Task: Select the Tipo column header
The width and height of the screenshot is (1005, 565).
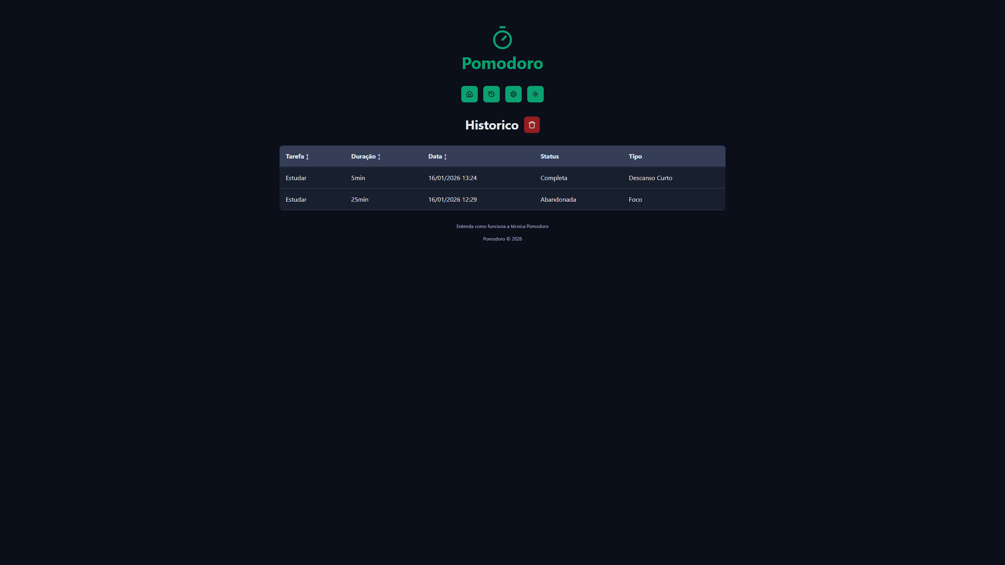Action: tap(635, 156)
